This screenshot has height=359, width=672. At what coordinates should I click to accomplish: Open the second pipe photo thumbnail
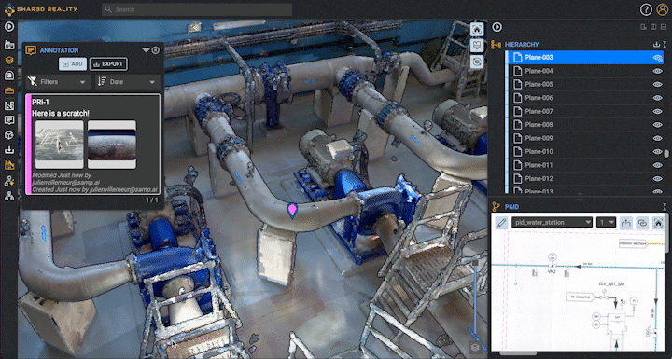point(112,145)
